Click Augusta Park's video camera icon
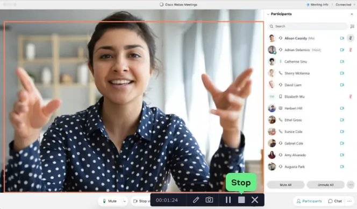Image resolution: width=357 pixels, height=209 pixels. pos(342,166)
